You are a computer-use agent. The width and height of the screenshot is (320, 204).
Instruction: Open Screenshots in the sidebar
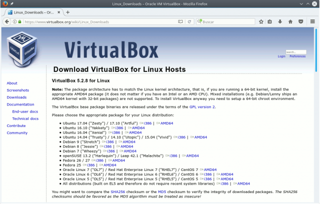[x=18, y=90]
